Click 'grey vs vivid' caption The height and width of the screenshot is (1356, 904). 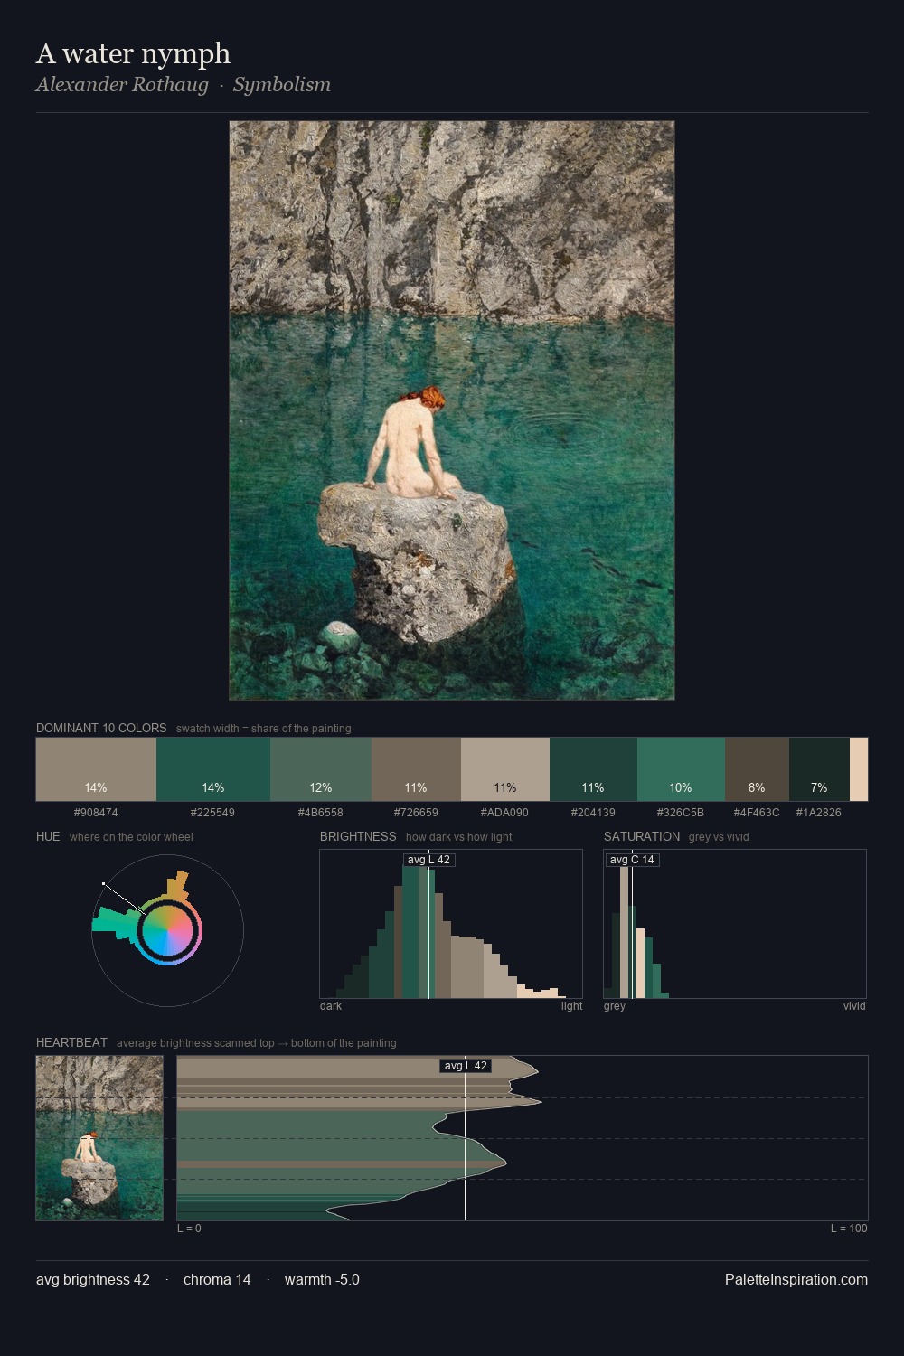pyautogui.click(x=719, y=837)
